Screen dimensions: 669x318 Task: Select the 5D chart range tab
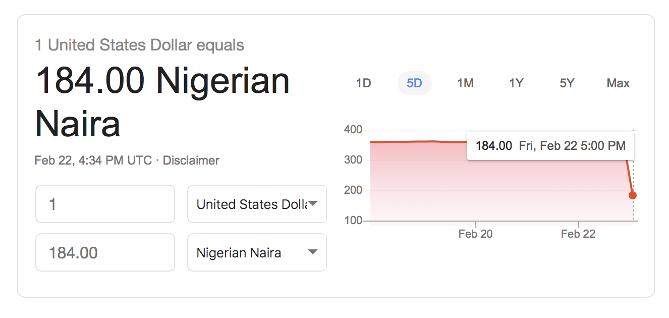414,83
